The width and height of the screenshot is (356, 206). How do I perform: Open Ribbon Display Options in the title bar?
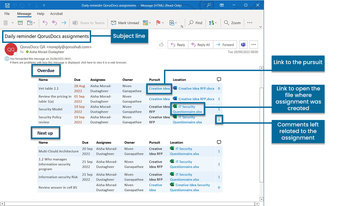pyautogui.click(x=222, y=5)
